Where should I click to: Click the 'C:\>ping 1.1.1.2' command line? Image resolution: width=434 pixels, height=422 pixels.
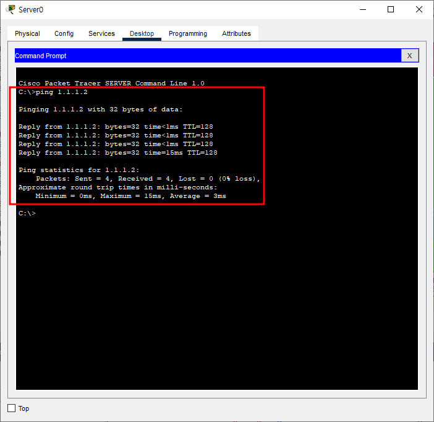click(53, 92)
